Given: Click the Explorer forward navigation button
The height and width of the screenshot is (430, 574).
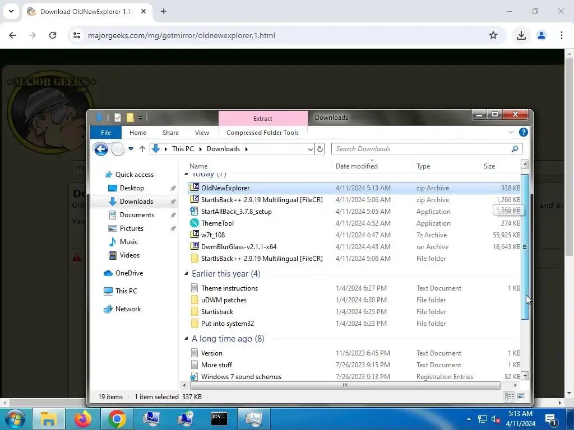Looking at the screenshot, I should coord(118,149).
